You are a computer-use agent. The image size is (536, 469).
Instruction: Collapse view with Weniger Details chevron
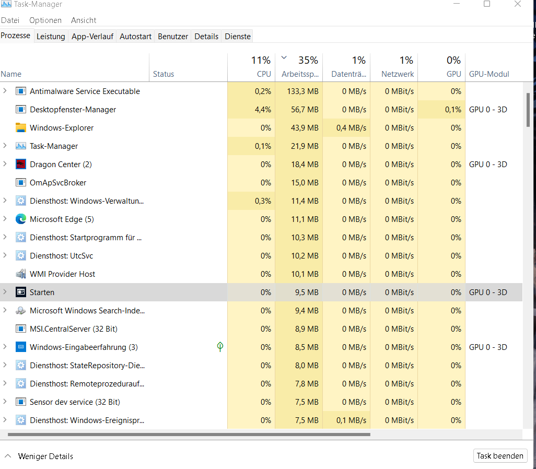[8, 456]
